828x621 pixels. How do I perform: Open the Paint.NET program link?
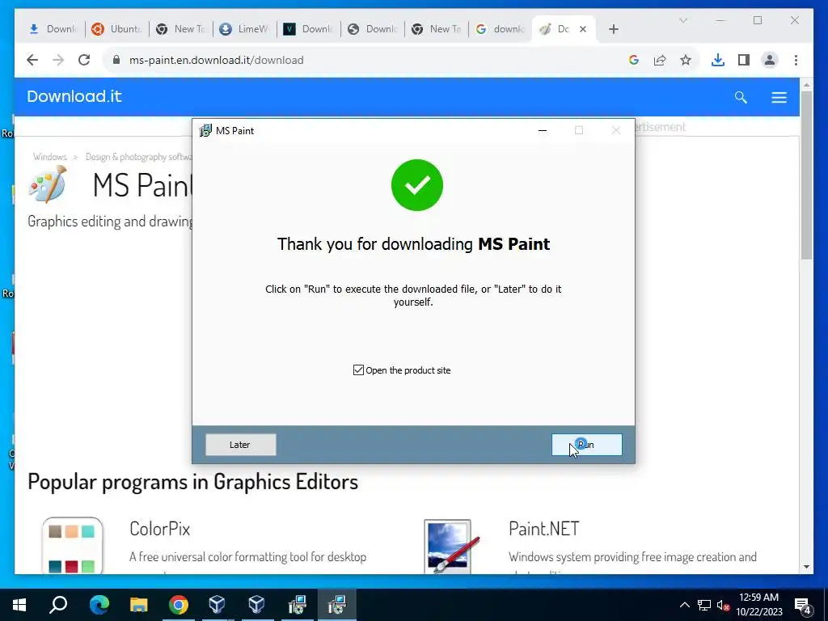pos(544,529)
